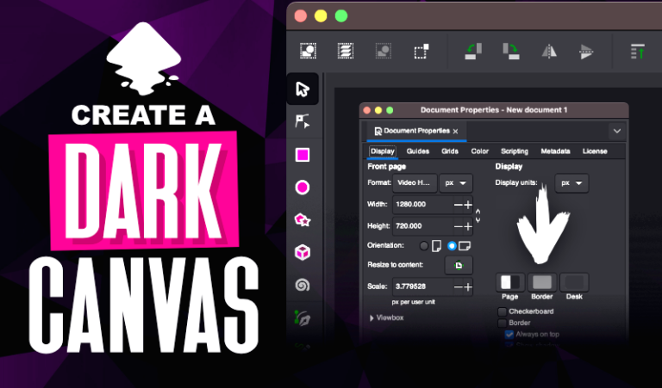Close the Document Properties tab
The width and height of the screenshot is (662, 388).
pyautogui.click(x=455, y=132)
